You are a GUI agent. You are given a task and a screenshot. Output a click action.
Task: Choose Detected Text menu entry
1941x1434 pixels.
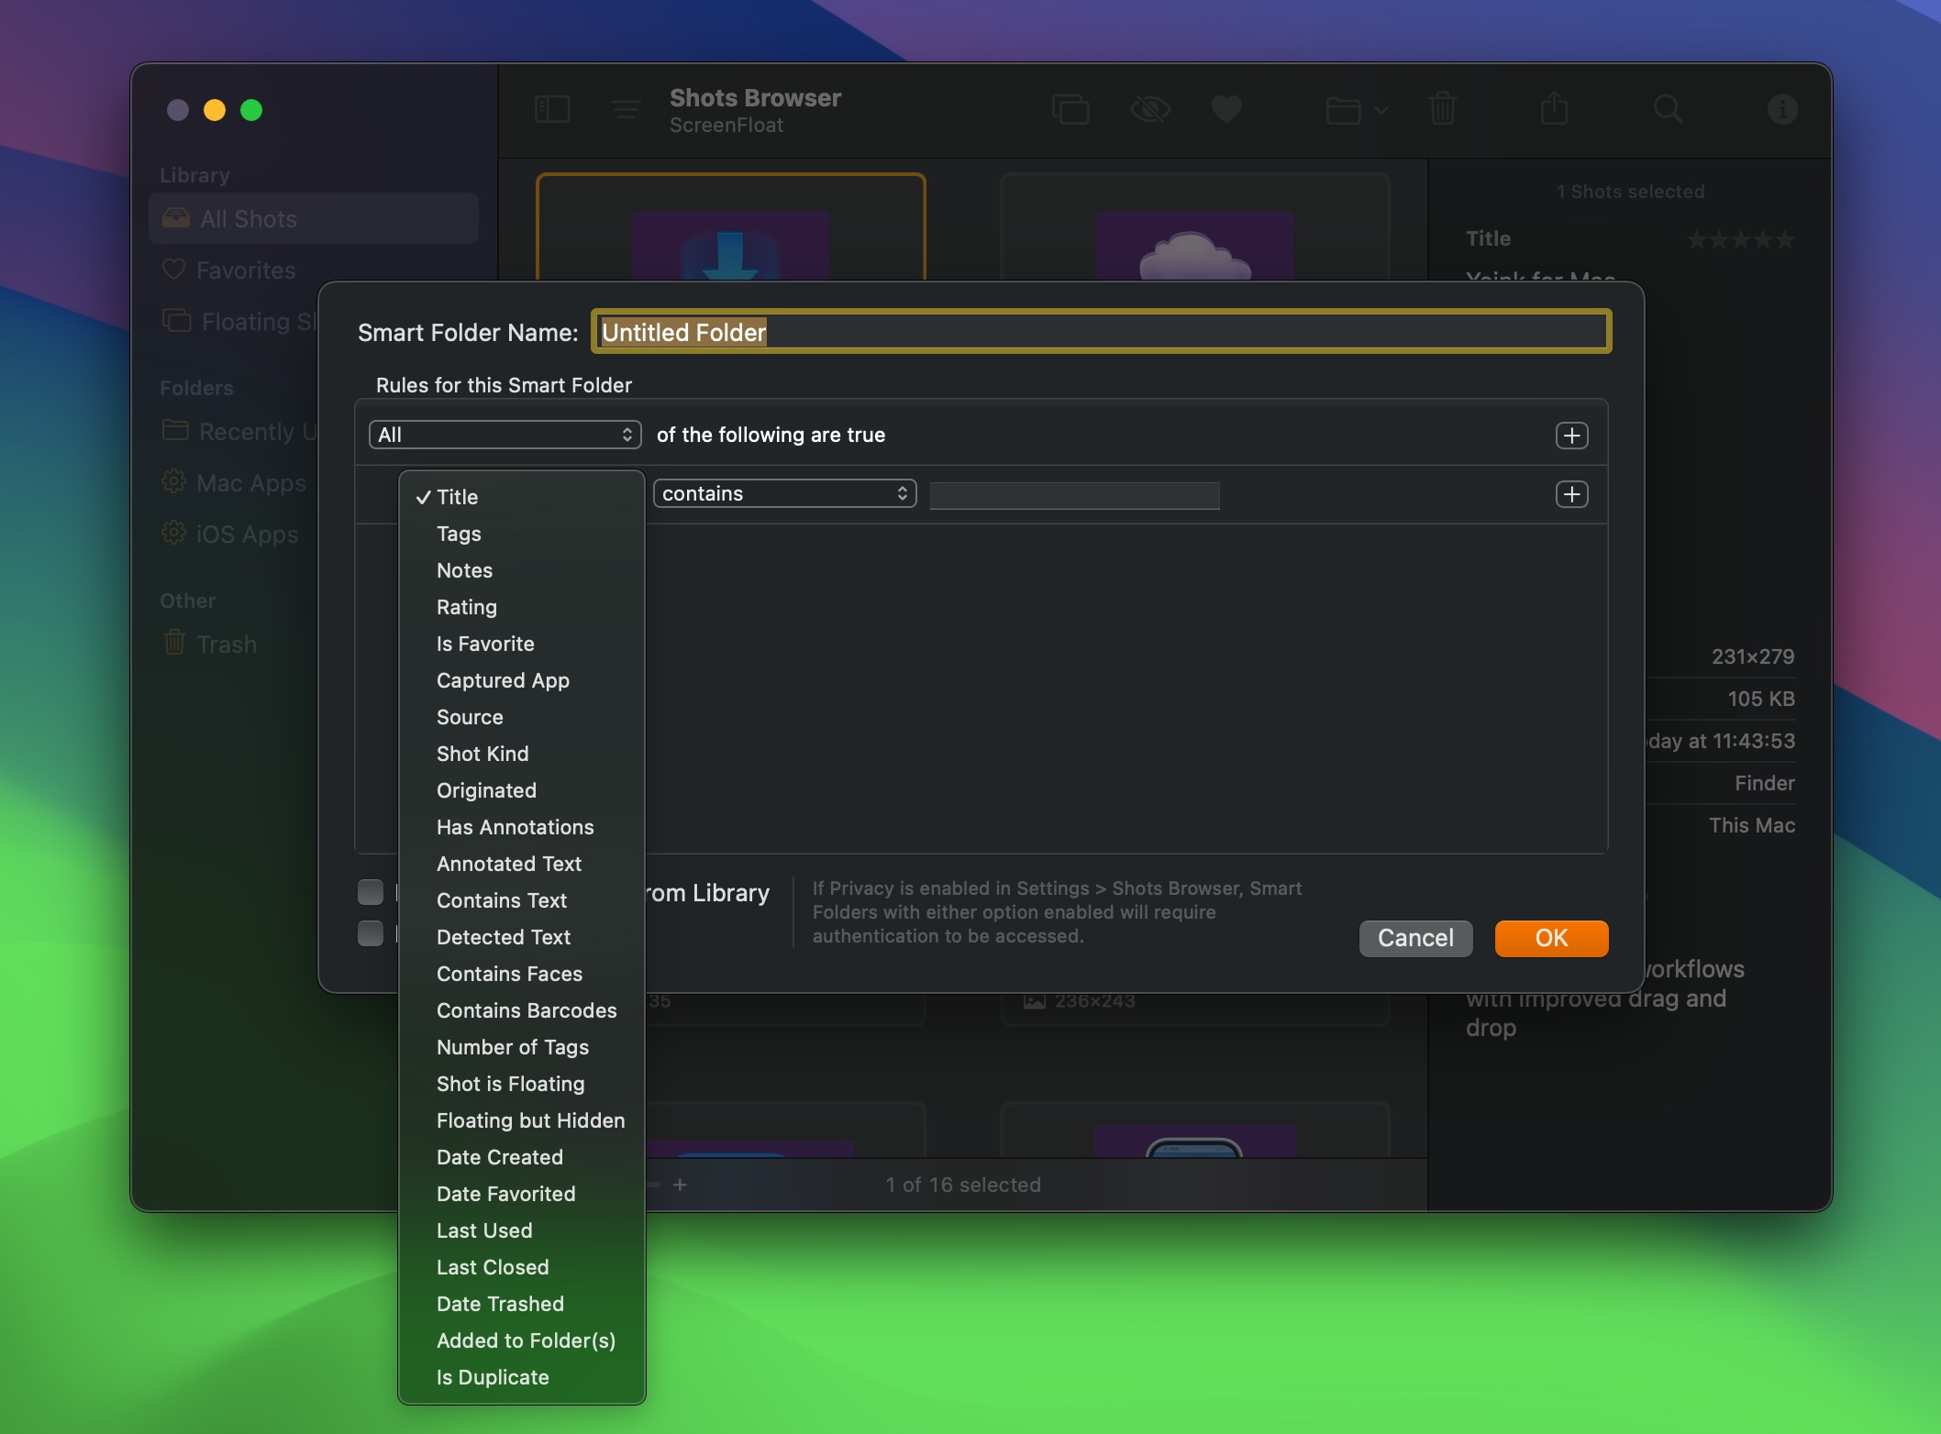(x=522, y=937)
